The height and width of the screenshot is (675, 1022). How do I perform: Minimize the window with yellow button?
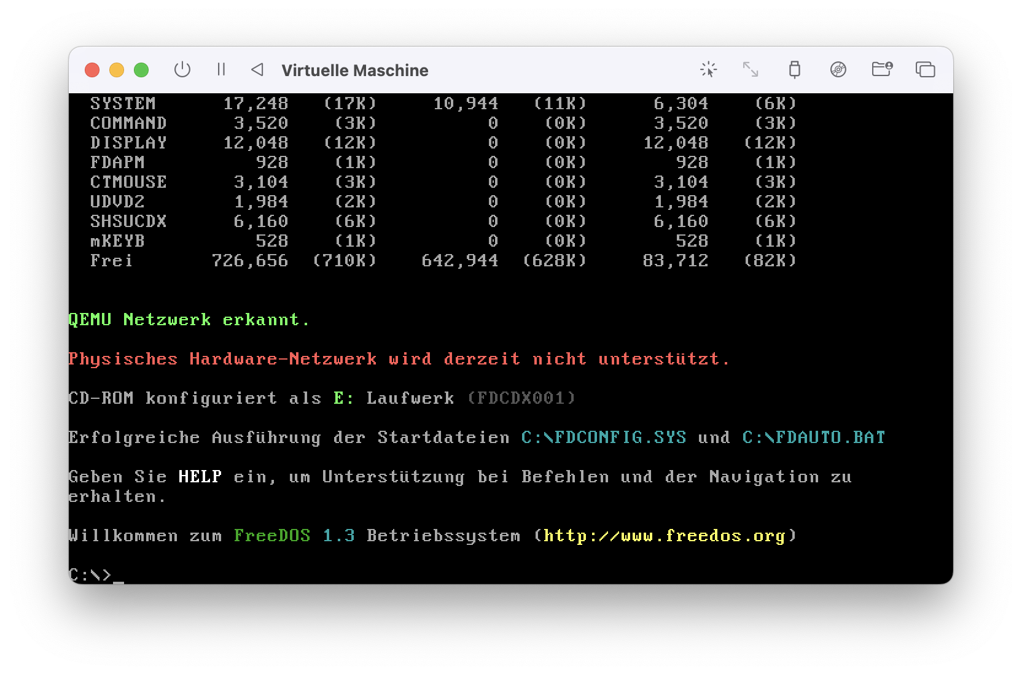(117, 70)
